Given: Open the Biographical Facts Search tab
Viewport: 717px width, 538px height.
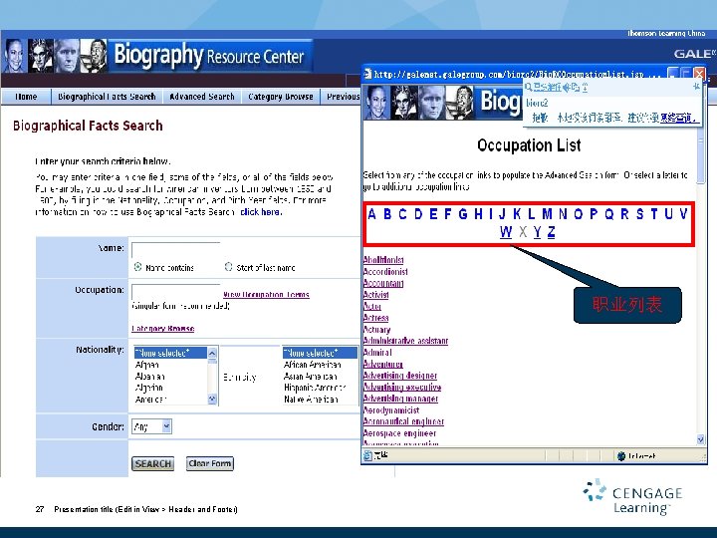Looking at the screenshot, I should pyautogui.click(x=107, y=97).
